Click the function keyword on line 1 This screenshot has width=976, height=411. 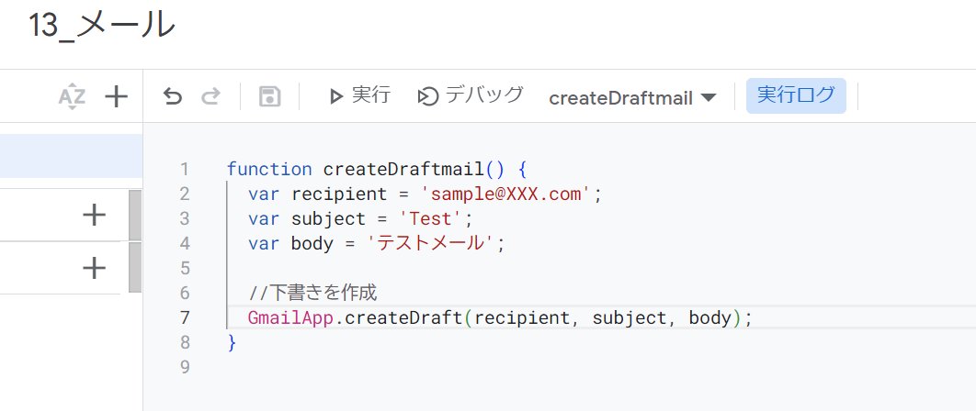(x=269, y=169)
